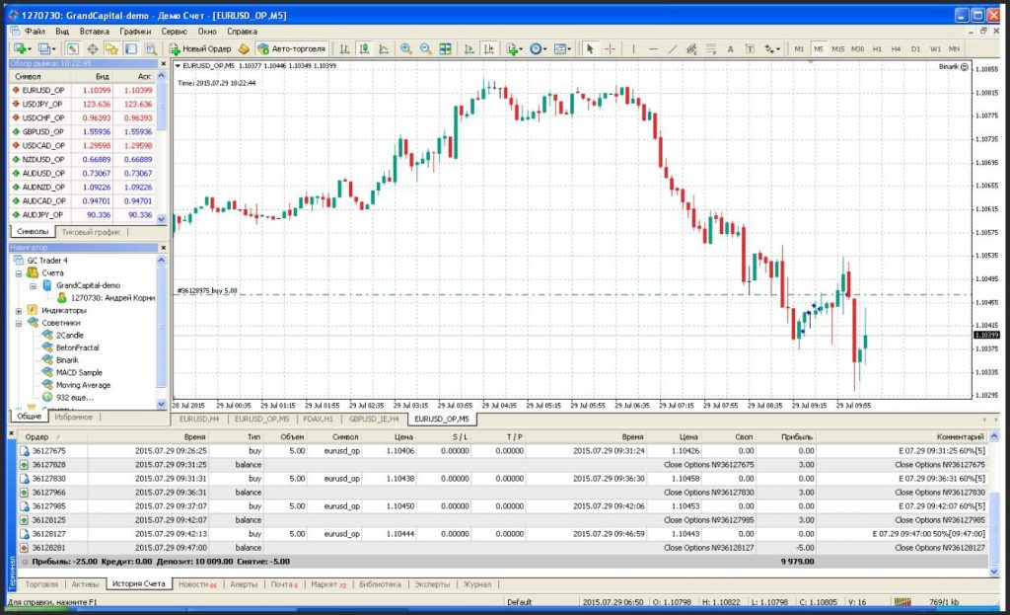The height and width of the screenshot is (615, 1010).
Task: Select the text label 'T' tool
Action: [750, 49]
